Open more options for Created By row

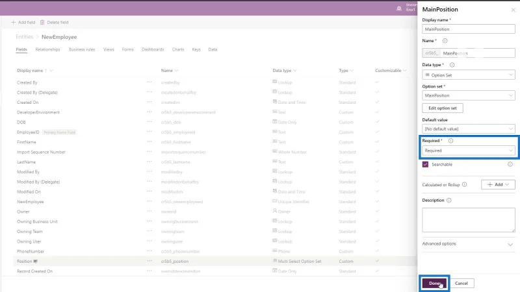pos(149,82)
